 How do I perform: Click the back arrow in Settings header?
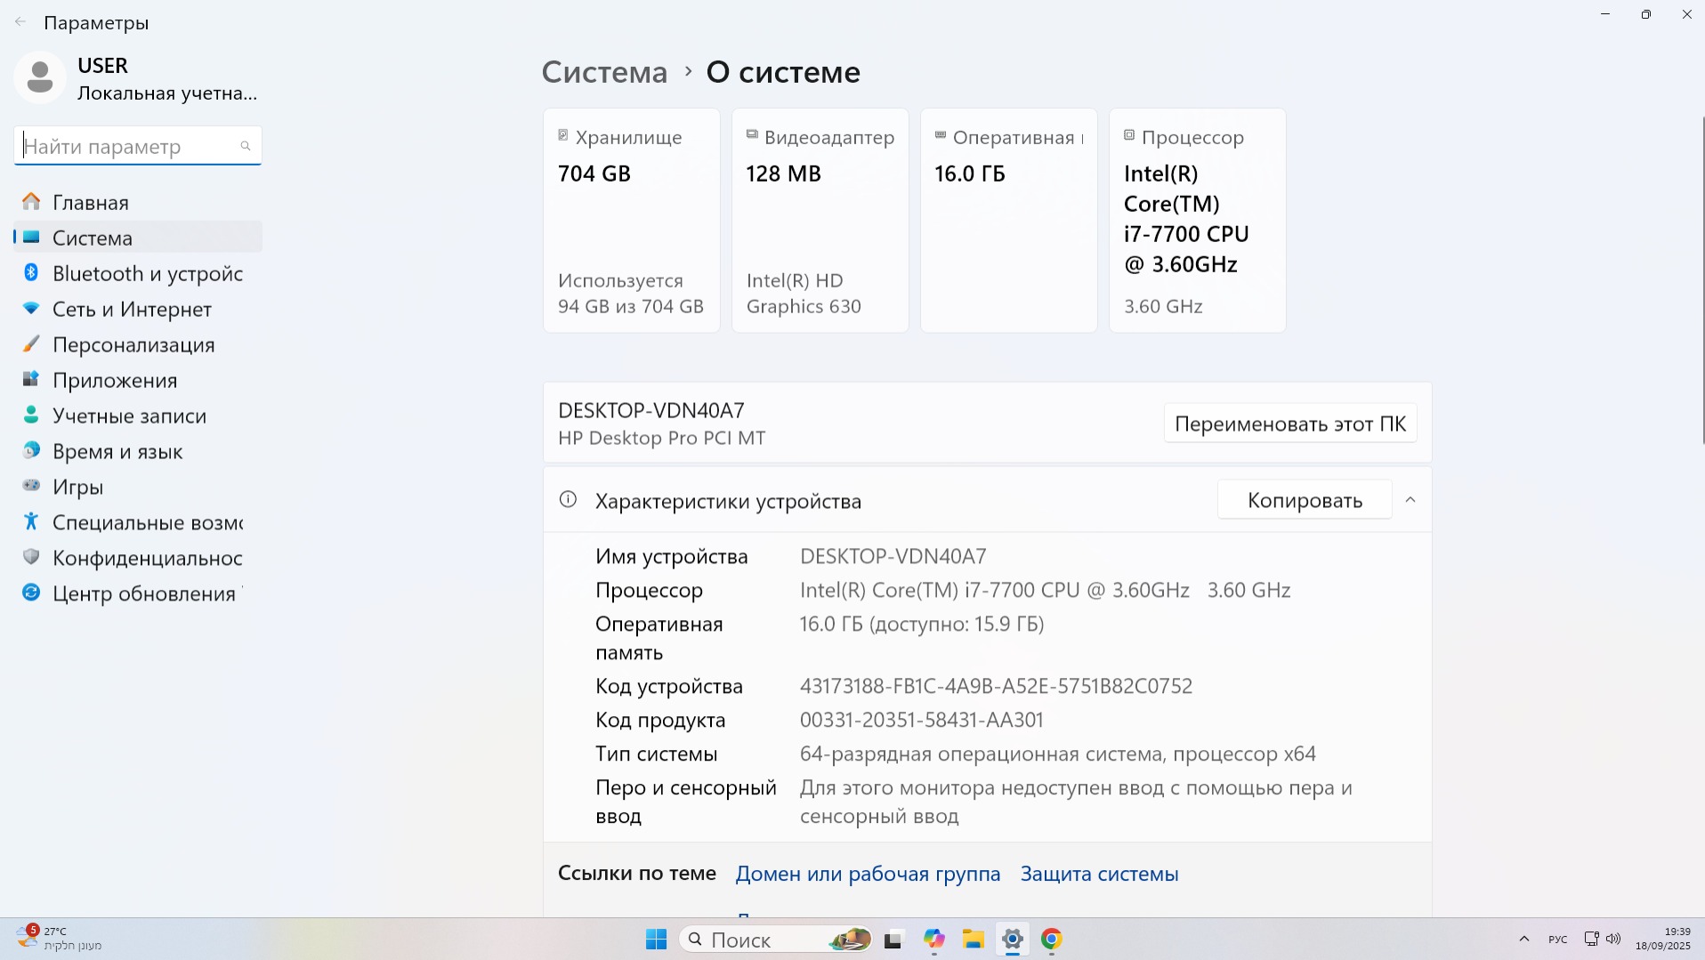(20, 22)
